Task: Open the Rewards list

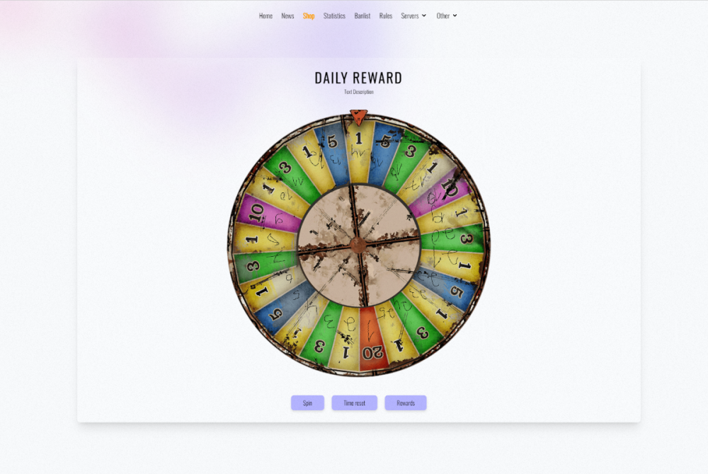Action: (x=406, y=403)
